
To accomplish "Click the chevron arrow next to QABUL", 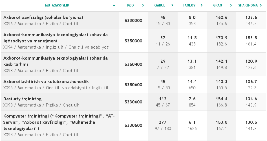I will [x=172, y=5].
